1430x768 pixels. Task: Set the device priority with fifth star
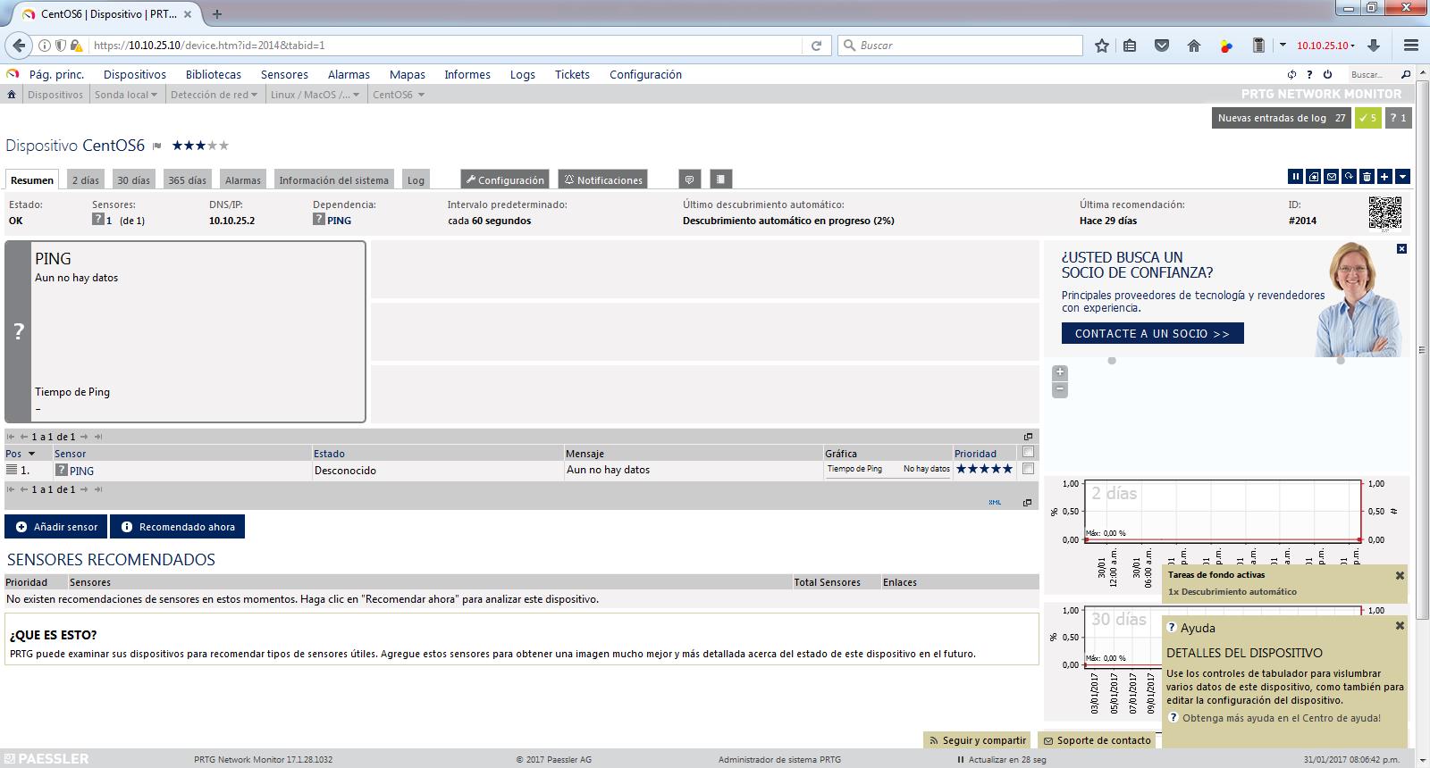pos(223,146)
